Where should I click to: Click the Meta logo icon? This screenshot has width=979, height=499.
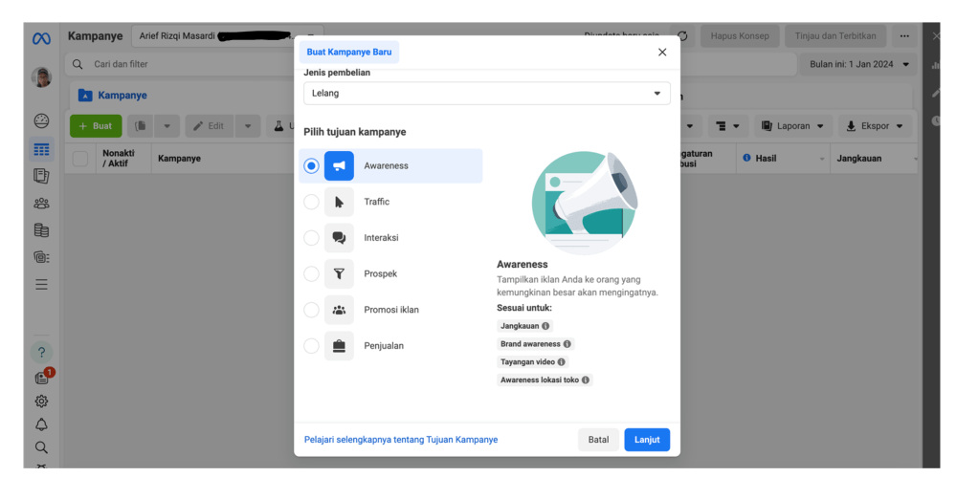[x=41, y=38]
